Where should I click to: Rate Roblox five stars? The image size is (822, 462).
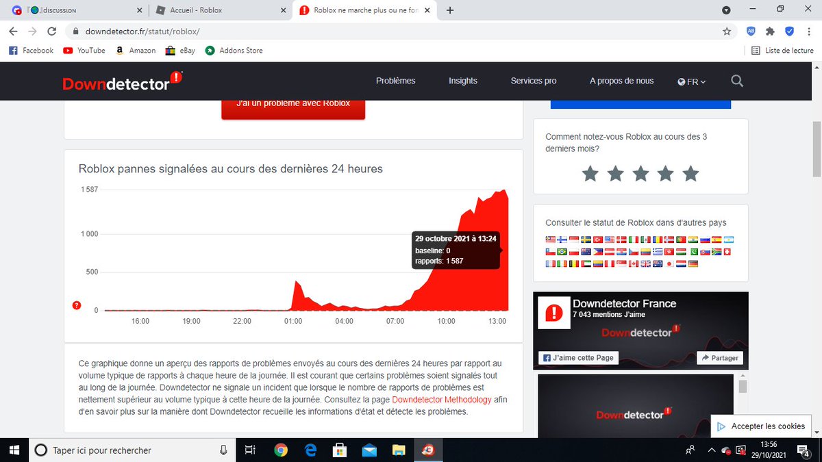point(690,173)
